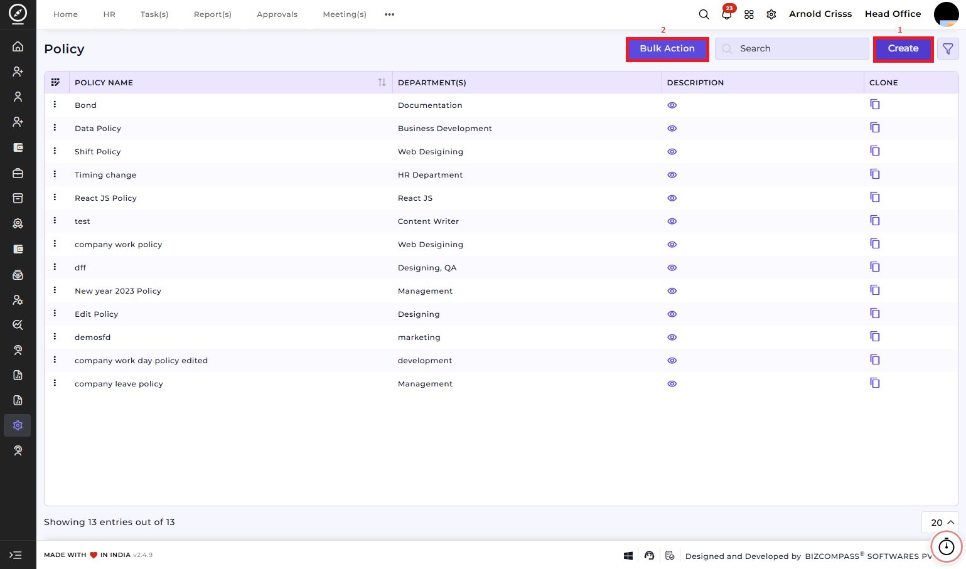Open the global search magnifier icon
Screen dimensions: 966x569
pyautogui.click(x=704, y=14)
